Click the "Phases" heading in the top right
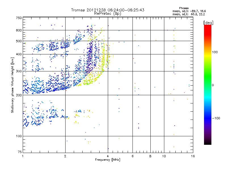Viewport: 227px width, 170px height. (184, 8)
